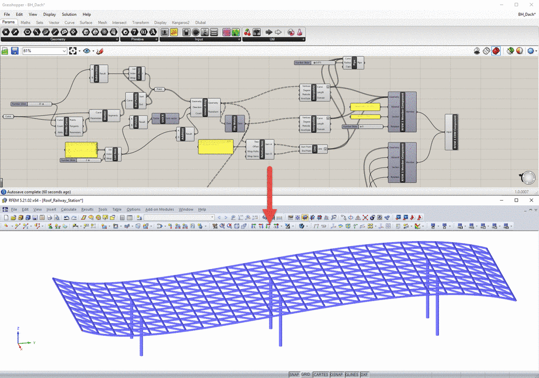Open the Calculate menu in RFEM

coord(69,210)
